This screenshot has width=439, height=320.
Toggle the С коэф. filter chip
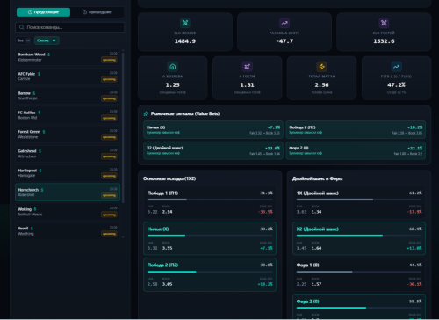[x=47, y=40]
